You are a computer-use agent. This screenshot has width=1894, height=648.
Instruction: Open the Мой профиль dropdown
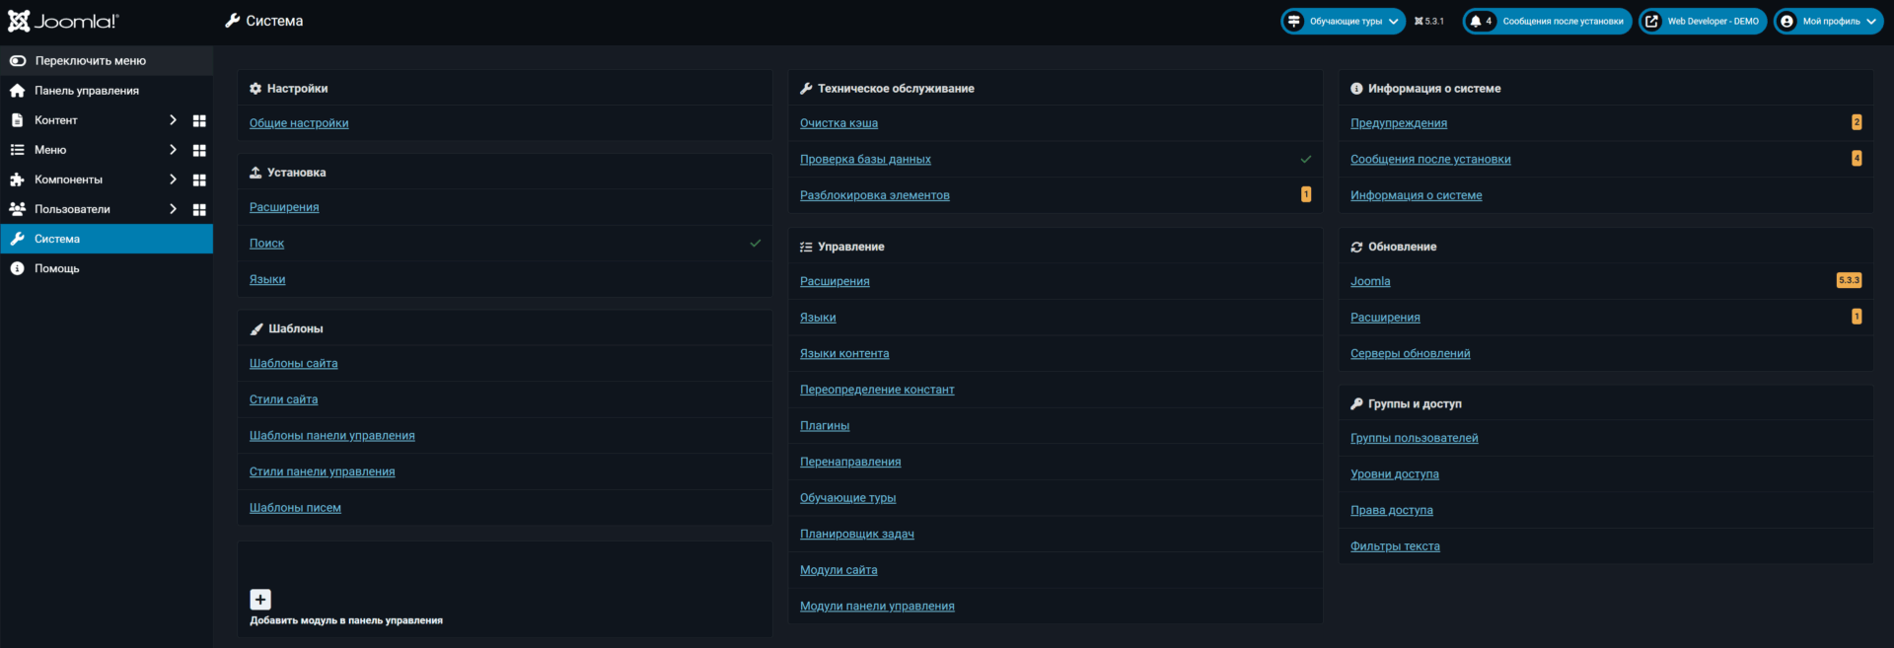[1829, 21]
